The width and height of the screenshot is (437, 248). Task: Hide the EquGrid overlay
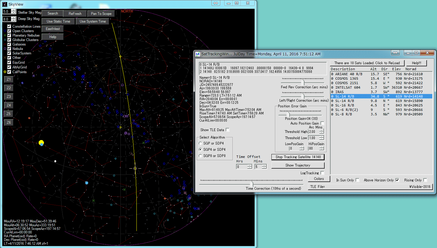pos(9,62)
